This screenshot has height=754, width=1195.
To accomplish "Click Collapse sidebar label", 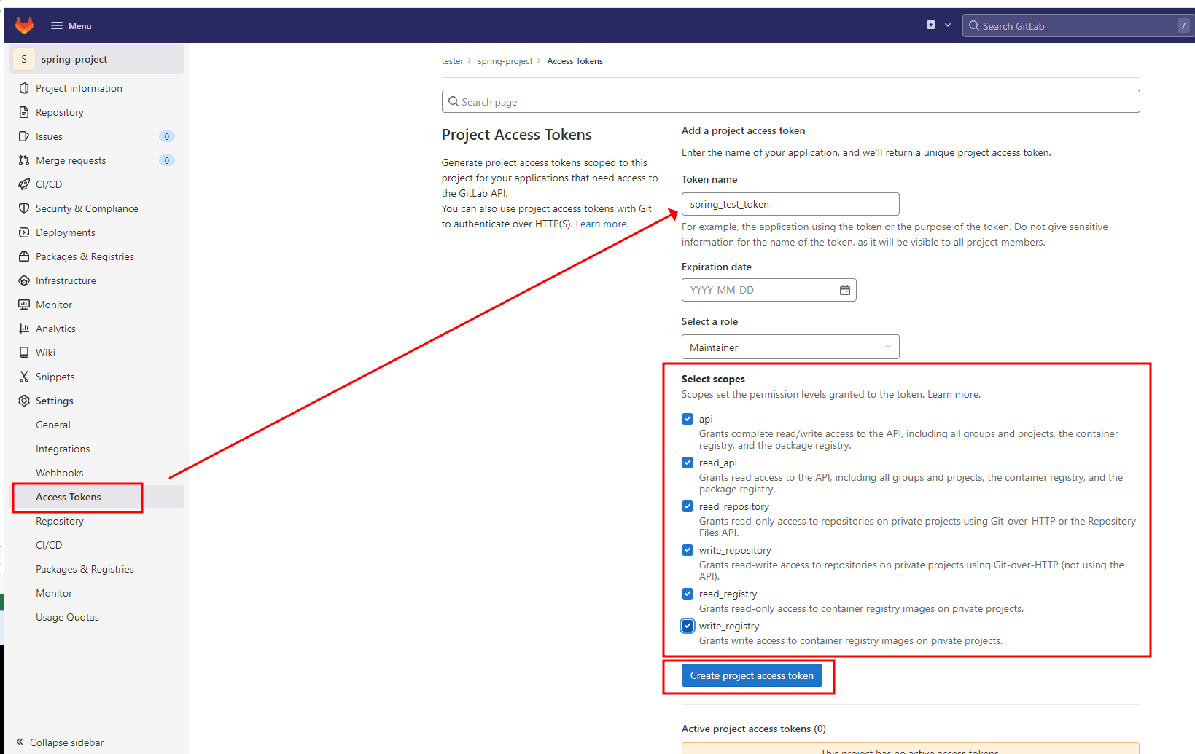I will tap(67, 742).
